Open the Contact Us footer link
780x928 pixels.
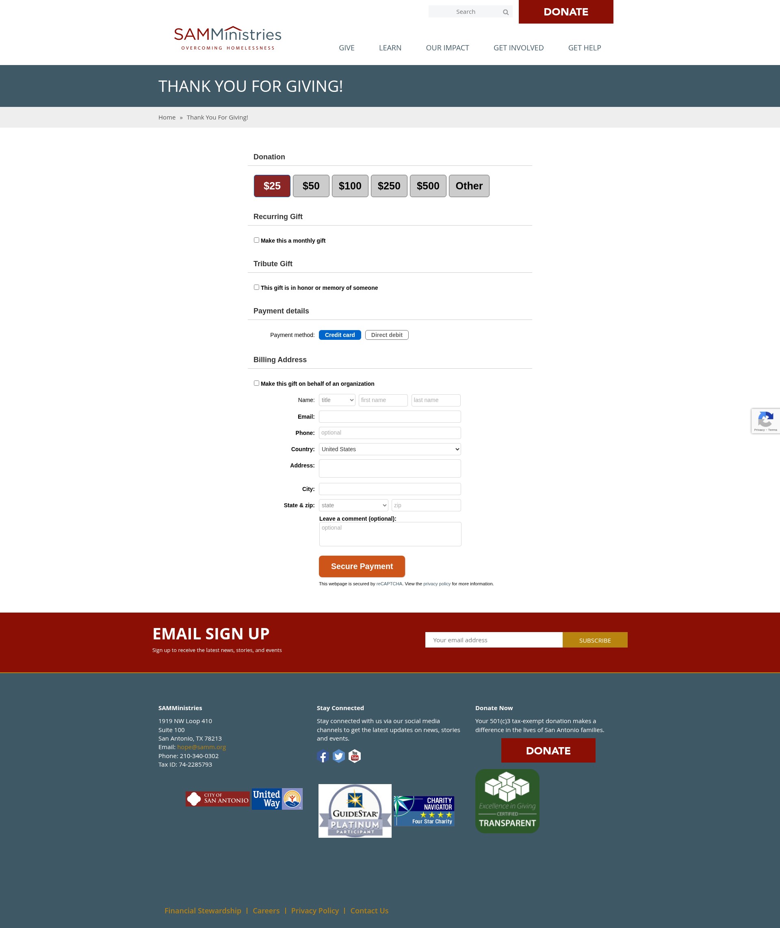(x=369, y=910)
